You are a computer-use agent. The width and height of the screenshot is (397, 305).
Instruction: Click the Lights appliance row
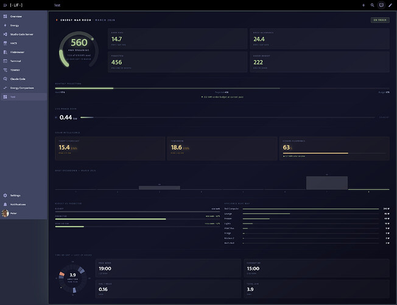[307, 223]
